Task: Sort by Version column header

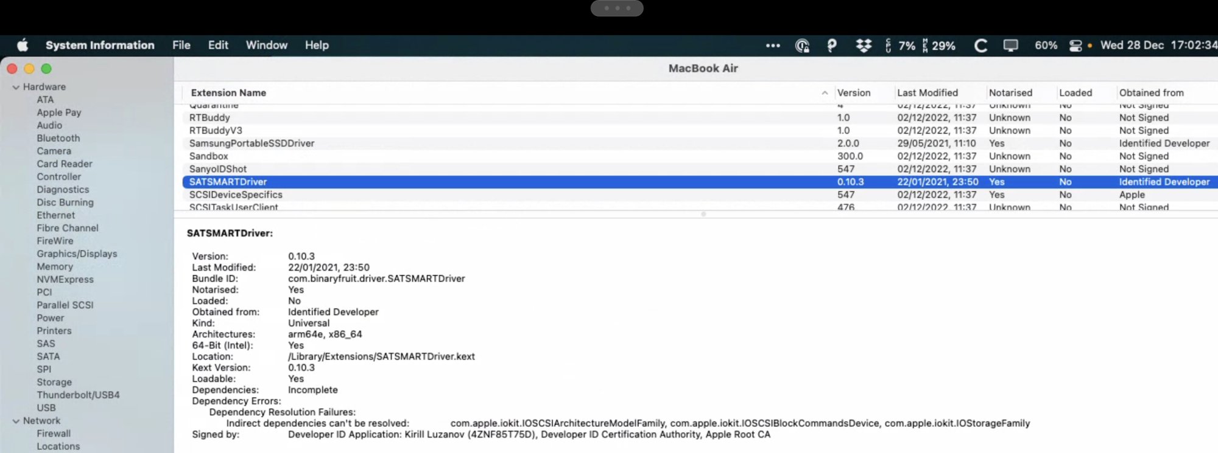Action: [854, 92]
